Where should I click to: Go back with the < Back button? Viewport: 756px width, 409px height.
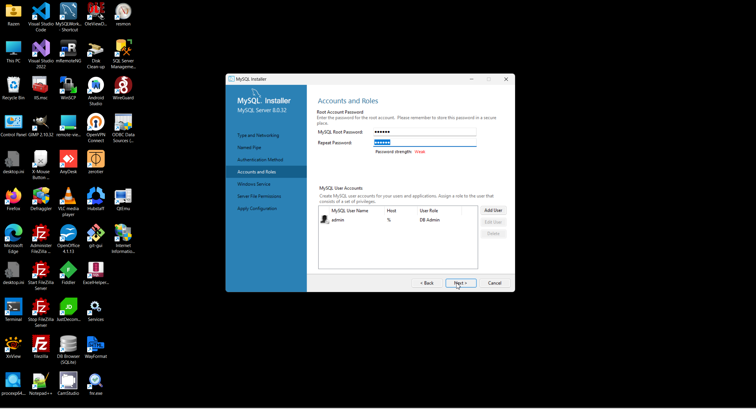(x=427, y=283)
